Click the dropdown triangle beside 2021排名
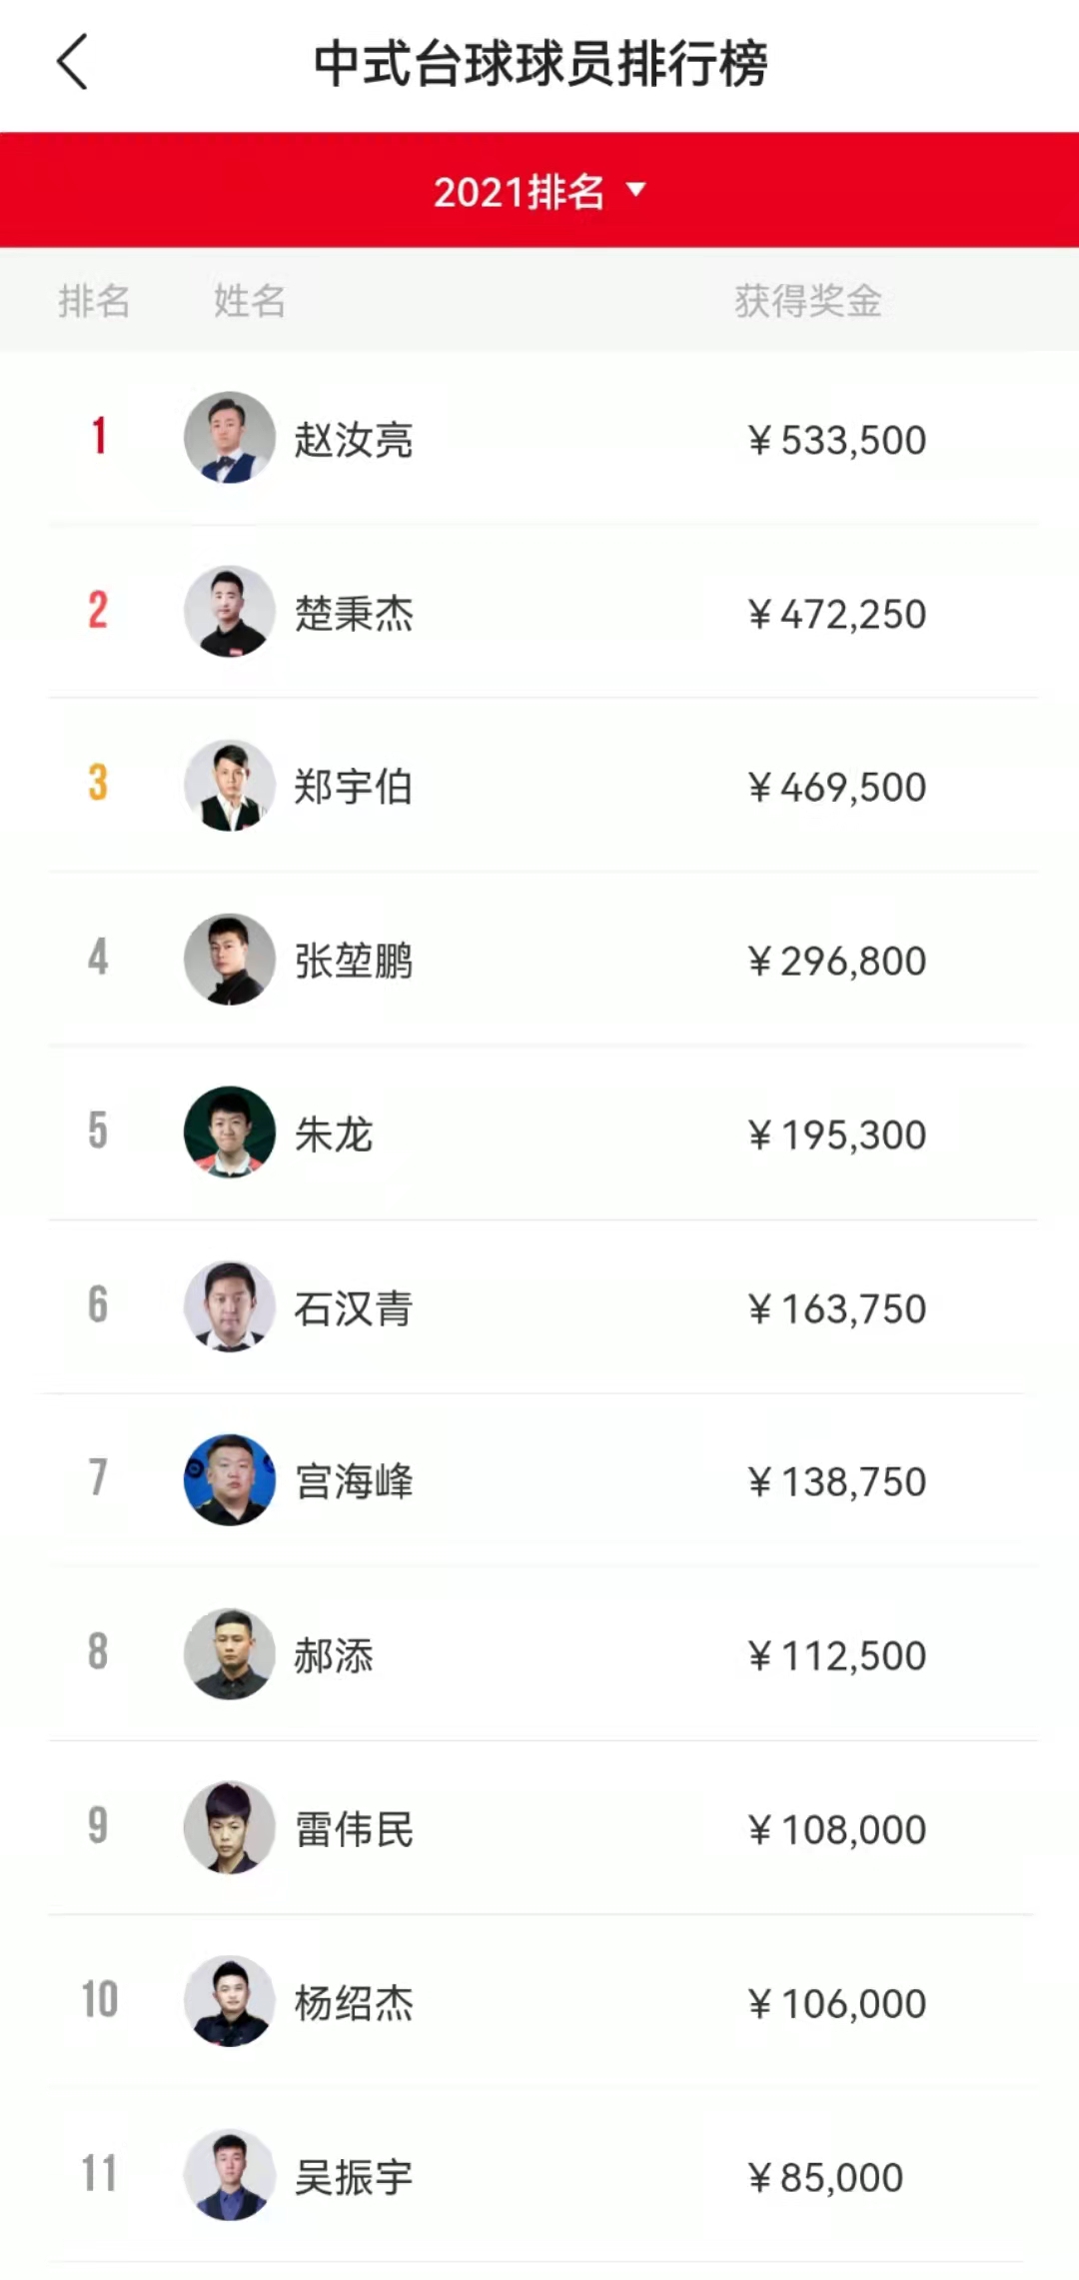This screenshot has height=2280, width=1079. pyautogui.click(x=635, y=189)
